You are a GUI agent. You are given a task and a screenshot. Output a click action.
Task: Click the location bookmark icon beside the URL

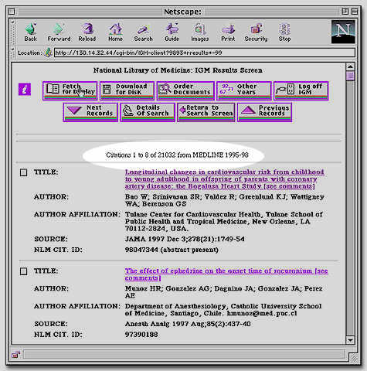[48, 53]
